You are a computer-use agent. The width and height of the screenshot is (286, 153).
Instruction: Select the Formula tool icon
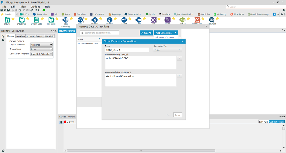[95, 20]
